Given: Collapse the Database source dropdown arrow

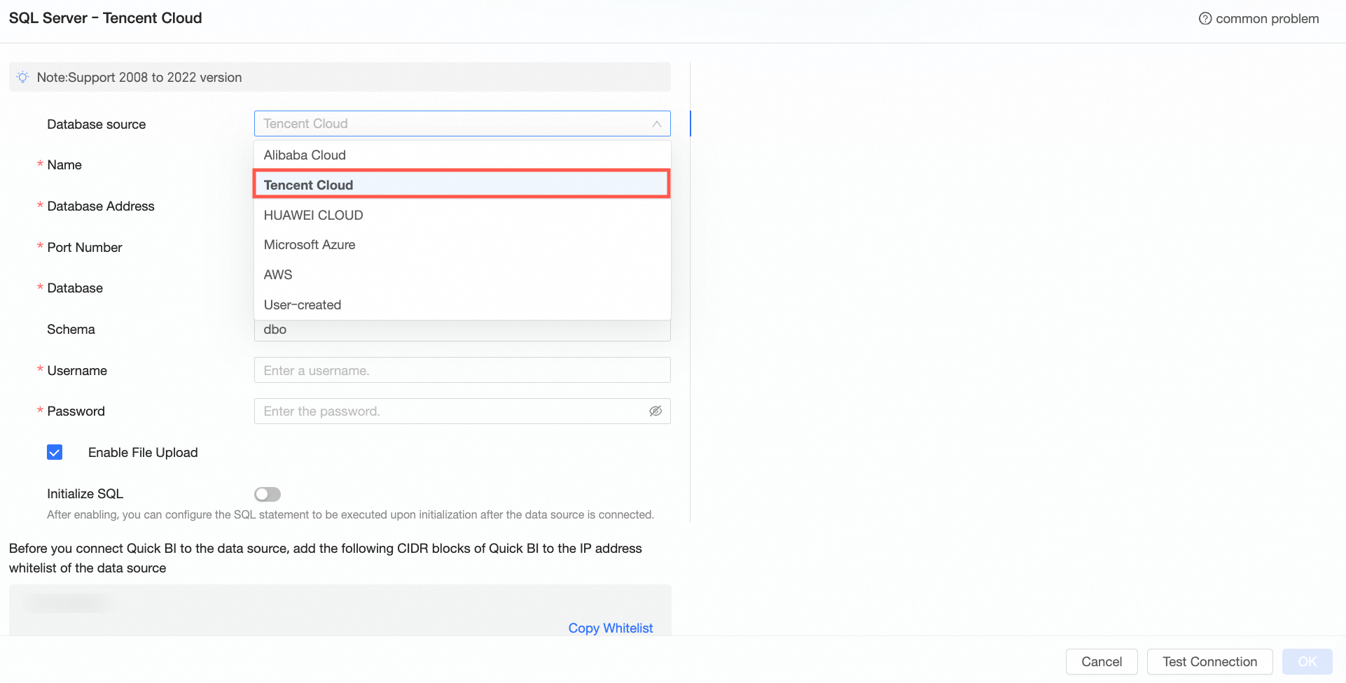Looking at the screenshot, I should click(x=656, y=124).
